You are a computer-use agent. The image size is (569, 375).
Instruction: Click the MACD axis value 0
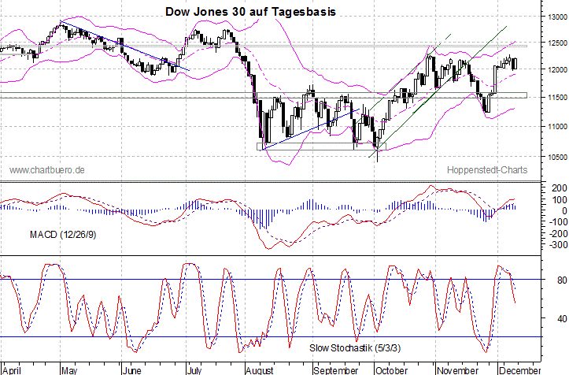coord(564,211)
